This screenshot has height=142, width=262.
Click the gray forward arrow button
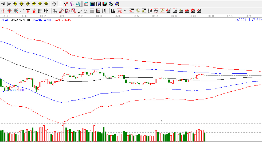coord(9,4)
